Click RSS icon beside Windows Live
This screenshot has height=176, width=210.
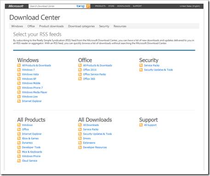[19, 97]
